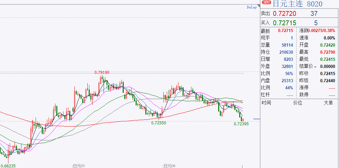The image size is (339, 168).
Task: Click the 涨停 label
Action: click(304, 88)
